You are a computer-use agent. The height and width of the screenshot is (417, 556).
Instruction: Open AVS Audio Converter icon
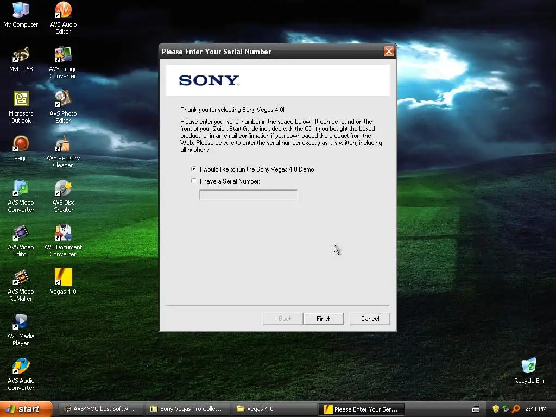point(21,375)
